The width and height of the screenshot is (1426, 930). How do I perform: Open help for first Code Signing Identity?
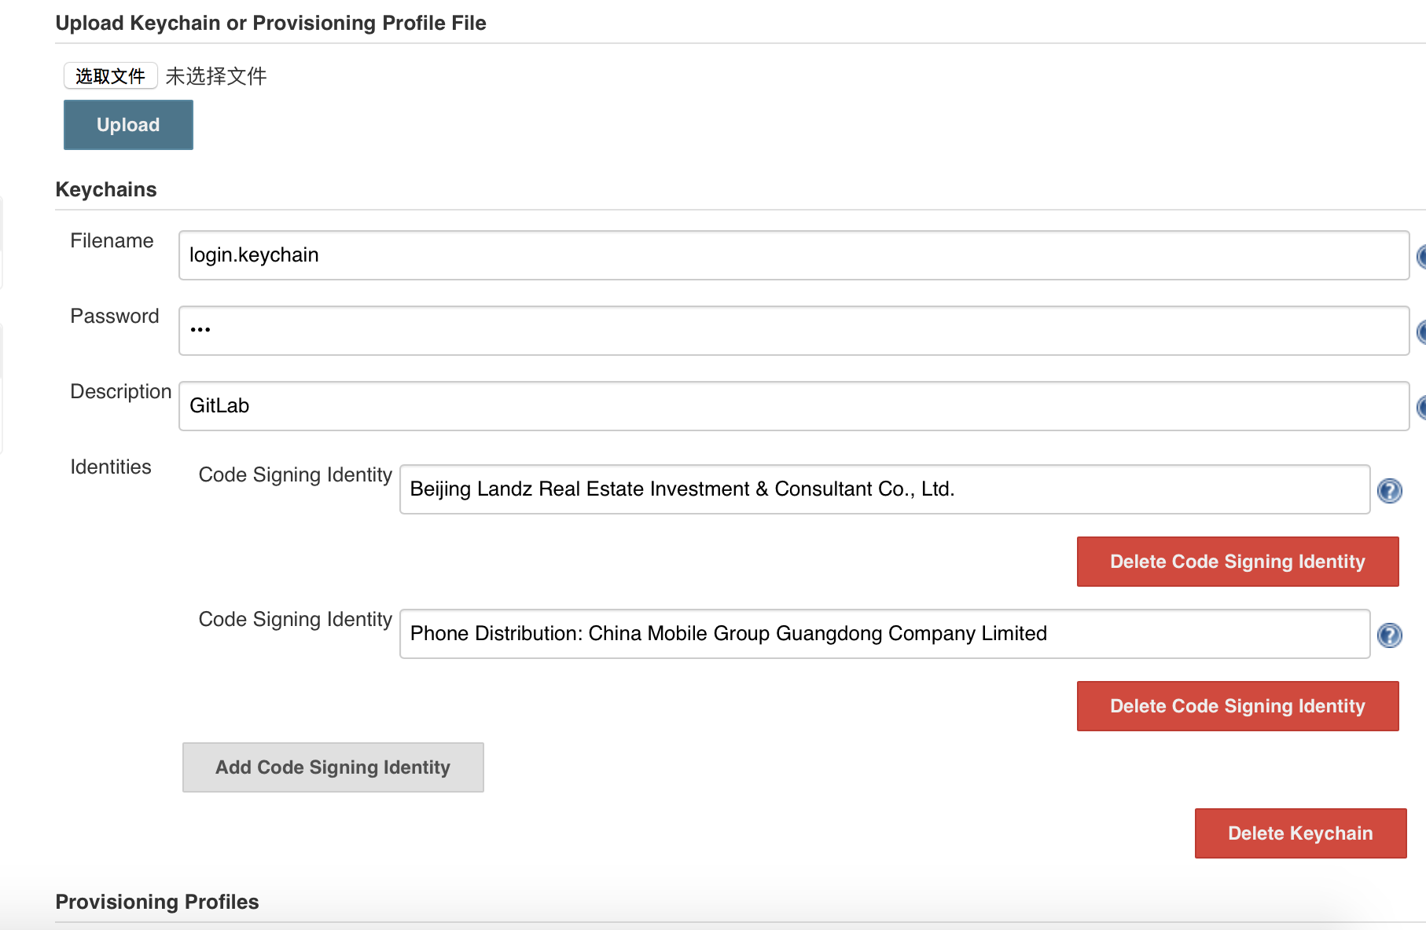pyautogui.click(x=1389, y=491)
